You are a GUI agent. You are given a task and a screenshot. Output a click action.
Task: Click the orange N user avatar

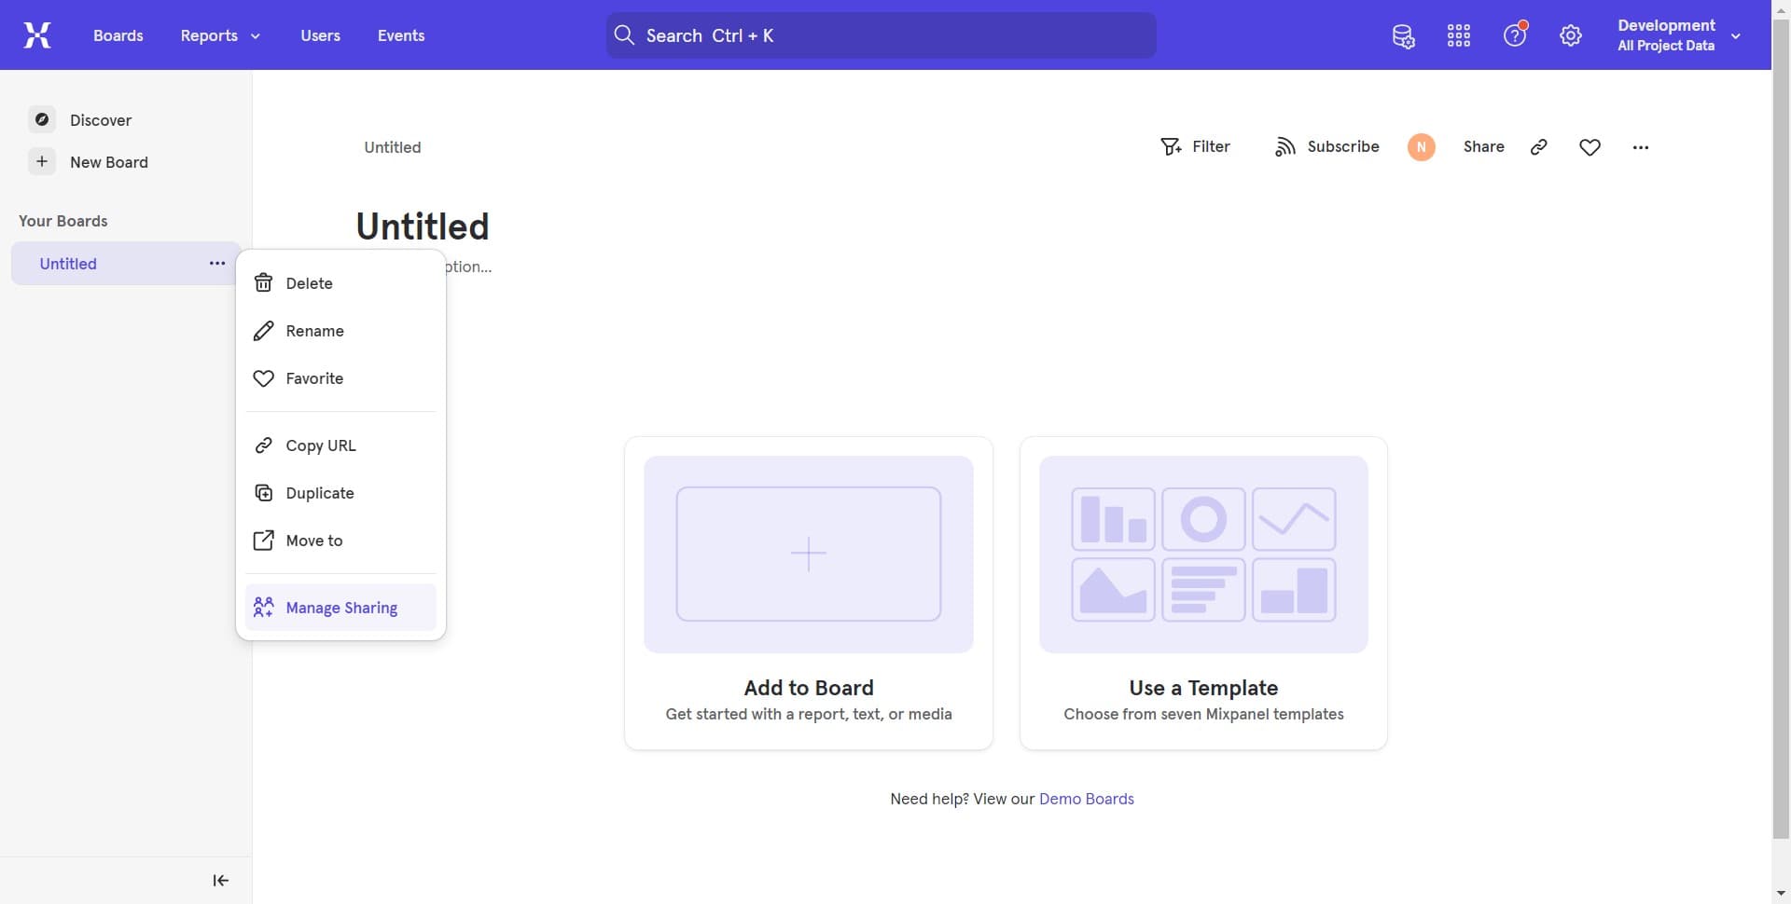[1421, 147]
